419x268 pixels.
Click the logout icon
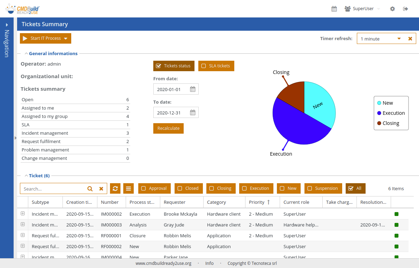[x=405, y=9]
